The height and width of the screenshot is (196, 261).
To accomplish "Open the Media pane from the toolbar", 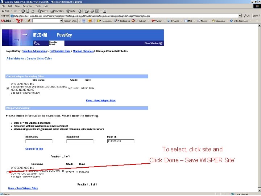I will tap(71, 11).
